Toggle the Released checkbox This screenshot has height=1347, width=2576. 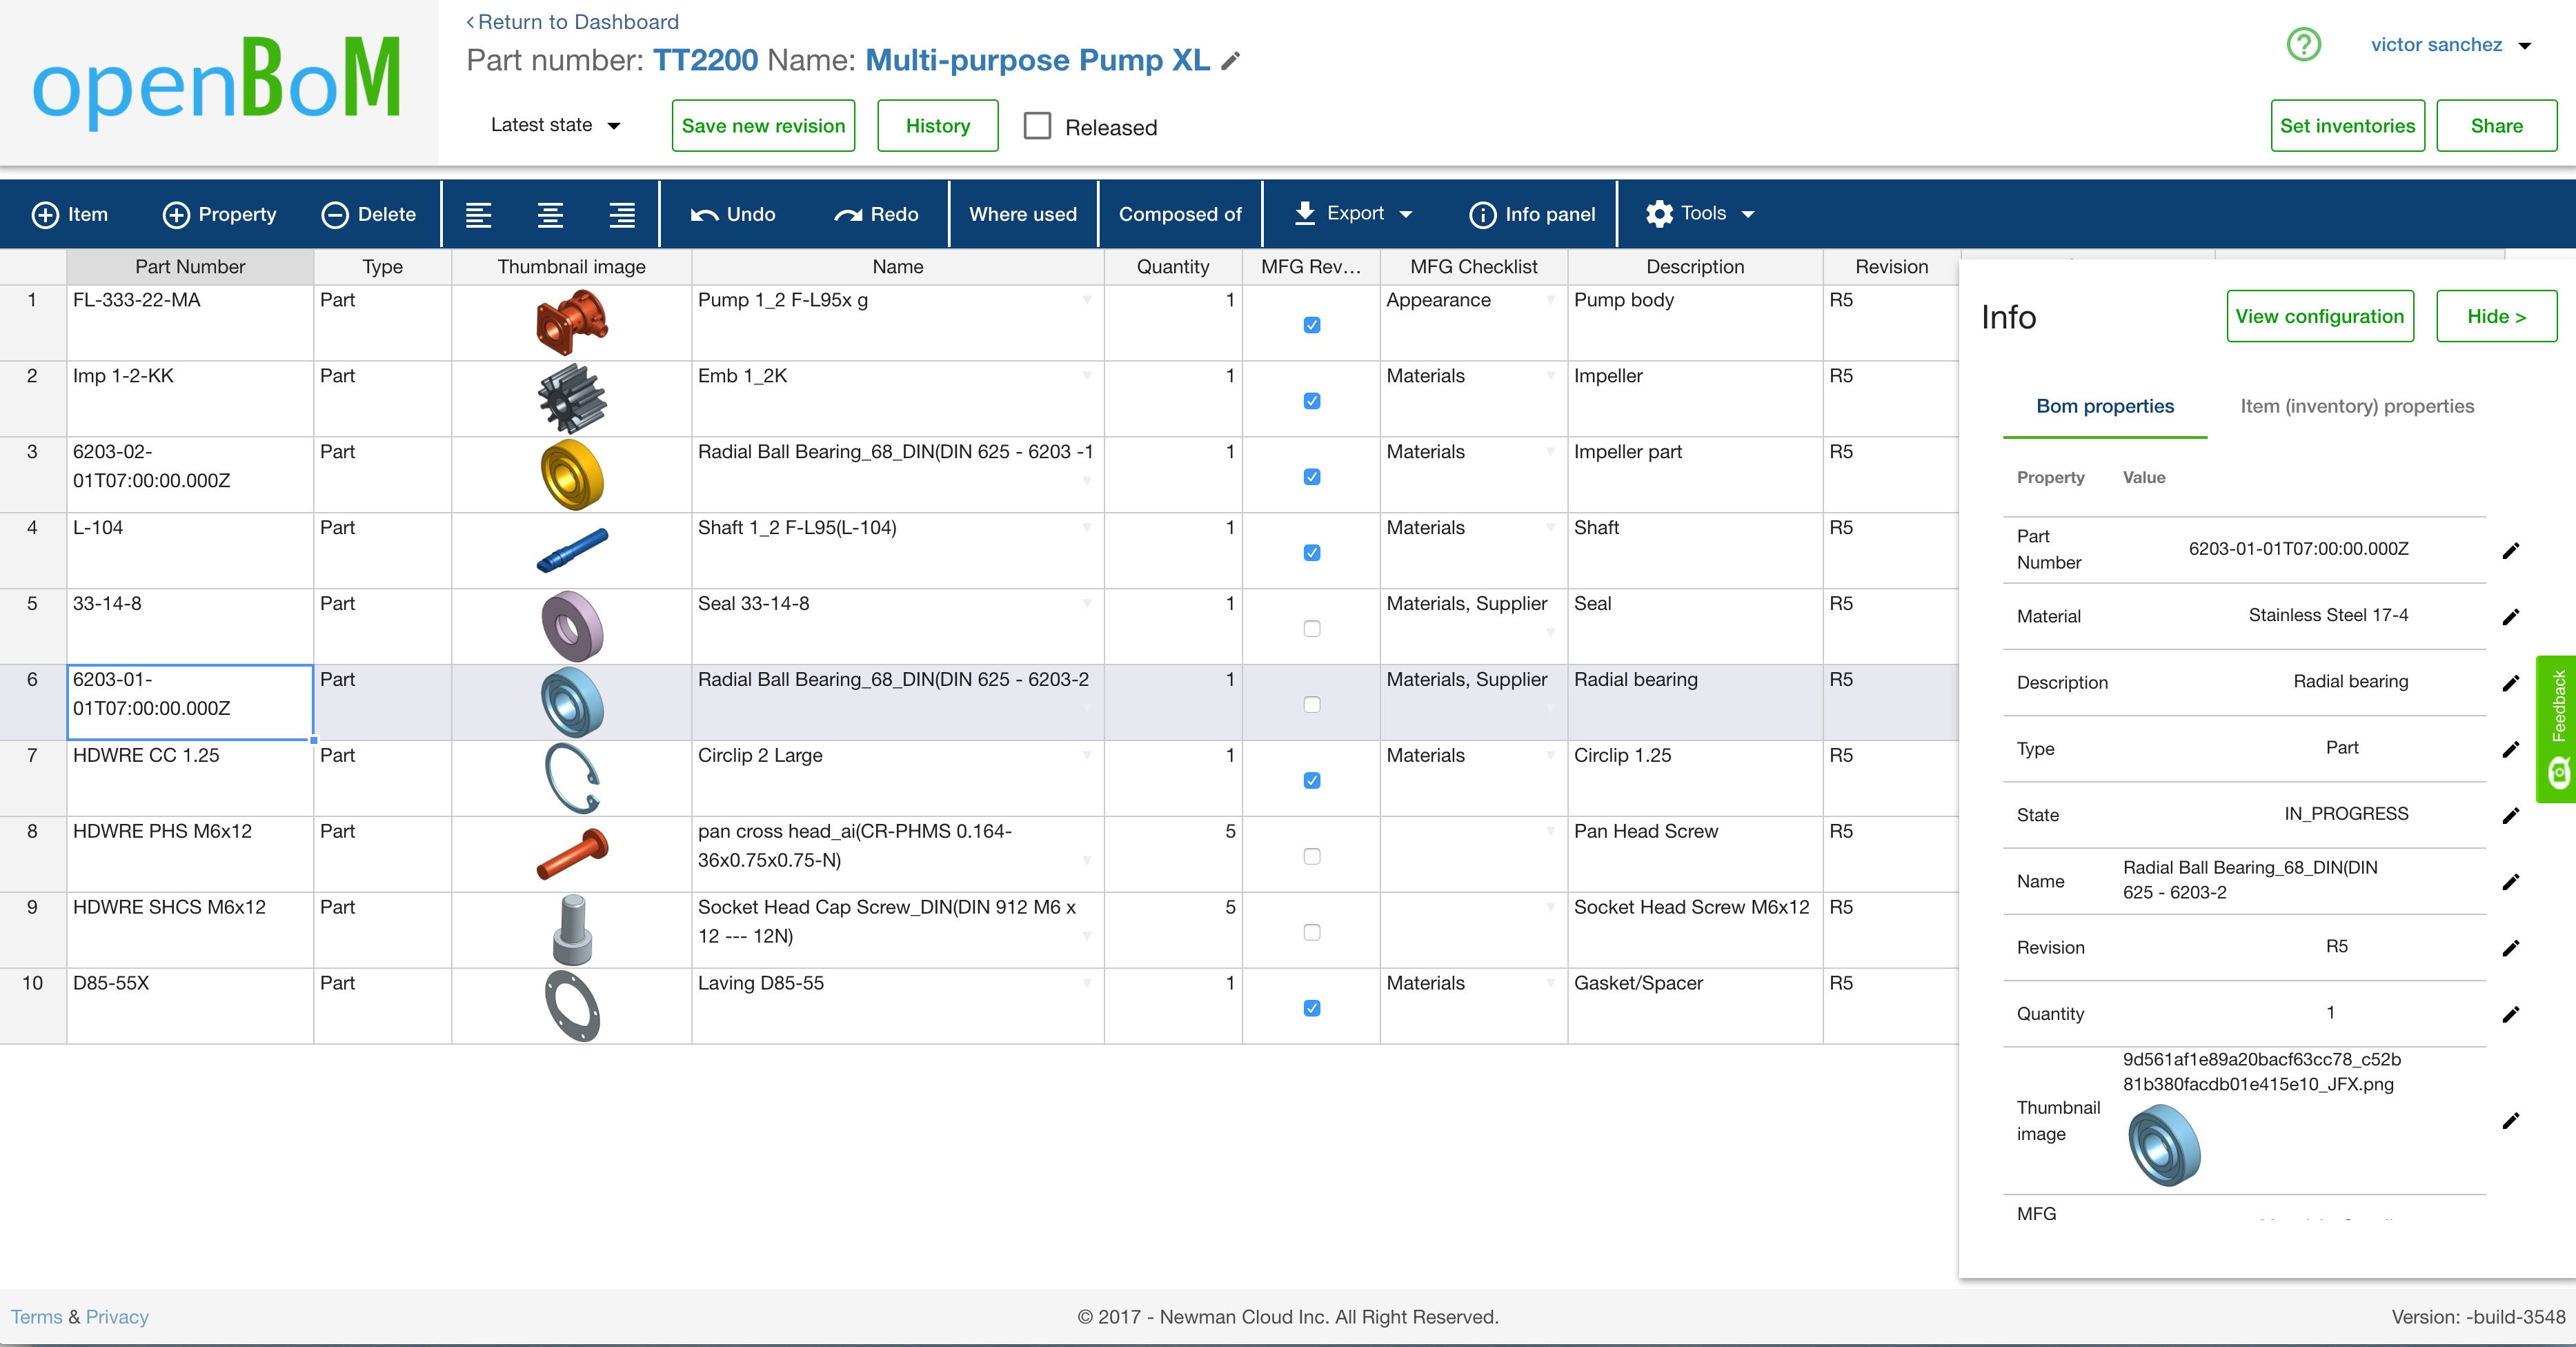[x=1037, y=126]
